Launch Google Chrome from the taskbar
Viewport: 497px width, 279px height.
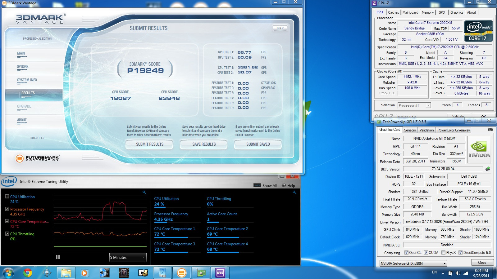pos(28,273)
